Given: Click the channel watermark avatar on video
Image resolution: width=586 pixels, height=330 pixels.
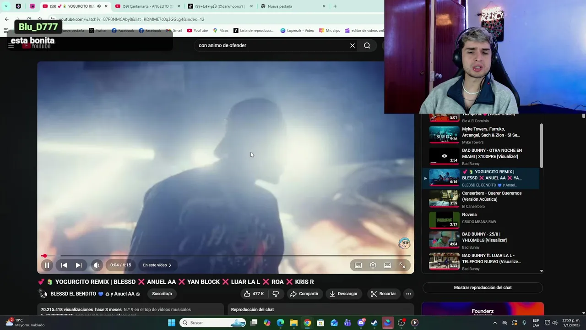Looking at the screenshot, I should pyautogui.click(x=404, y=243).
